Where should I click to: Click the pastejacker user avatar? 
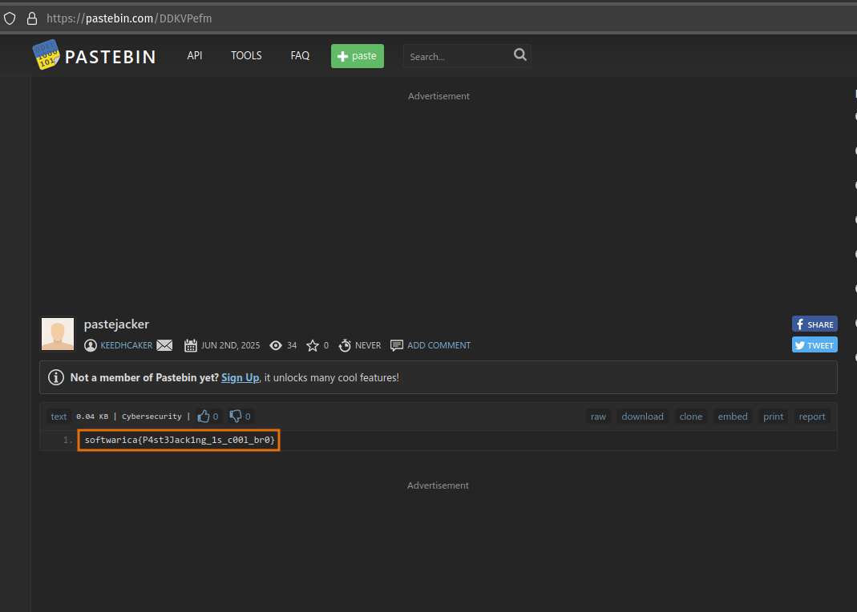pyautogui.click(x=58, y=334)
